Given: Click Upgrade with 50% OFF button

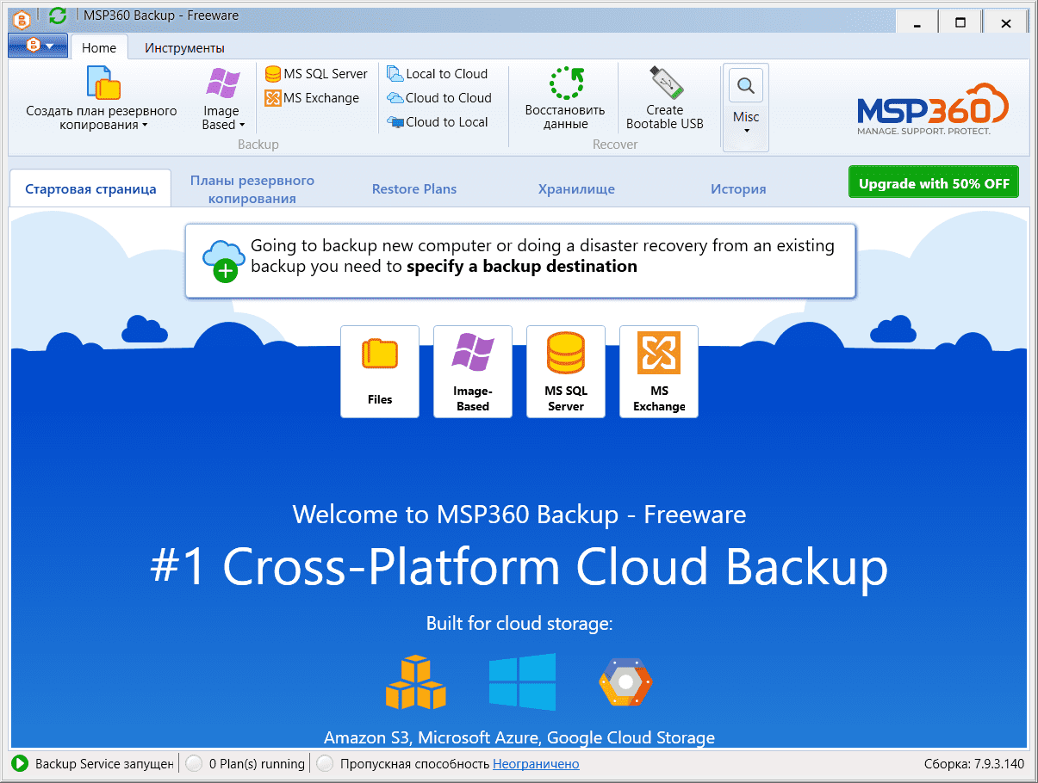Looking at the screenshot, I should tap(934, 183).
